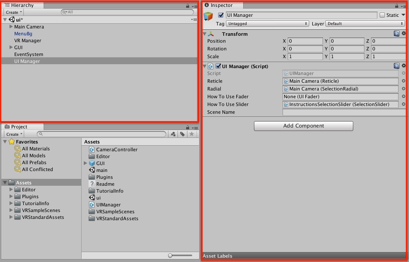Lock the Project panel
Viewport: 409px width, 262px height.
[187, 127]
